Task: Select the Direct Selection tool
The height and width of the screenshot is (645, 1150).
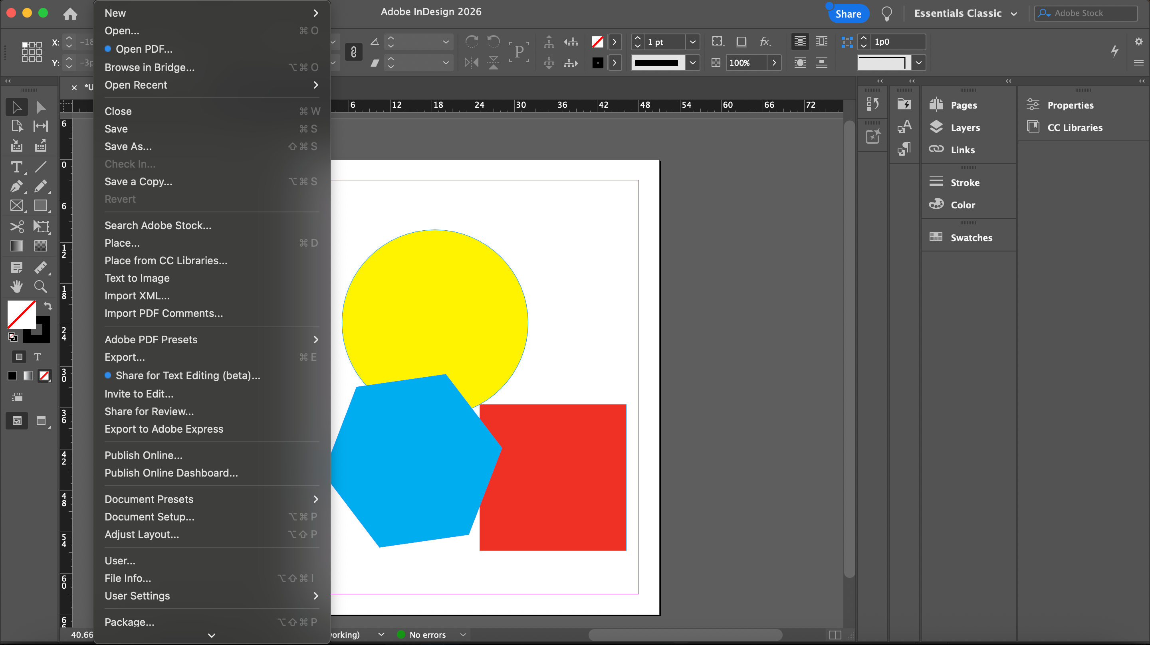Action: pos(41,107)
